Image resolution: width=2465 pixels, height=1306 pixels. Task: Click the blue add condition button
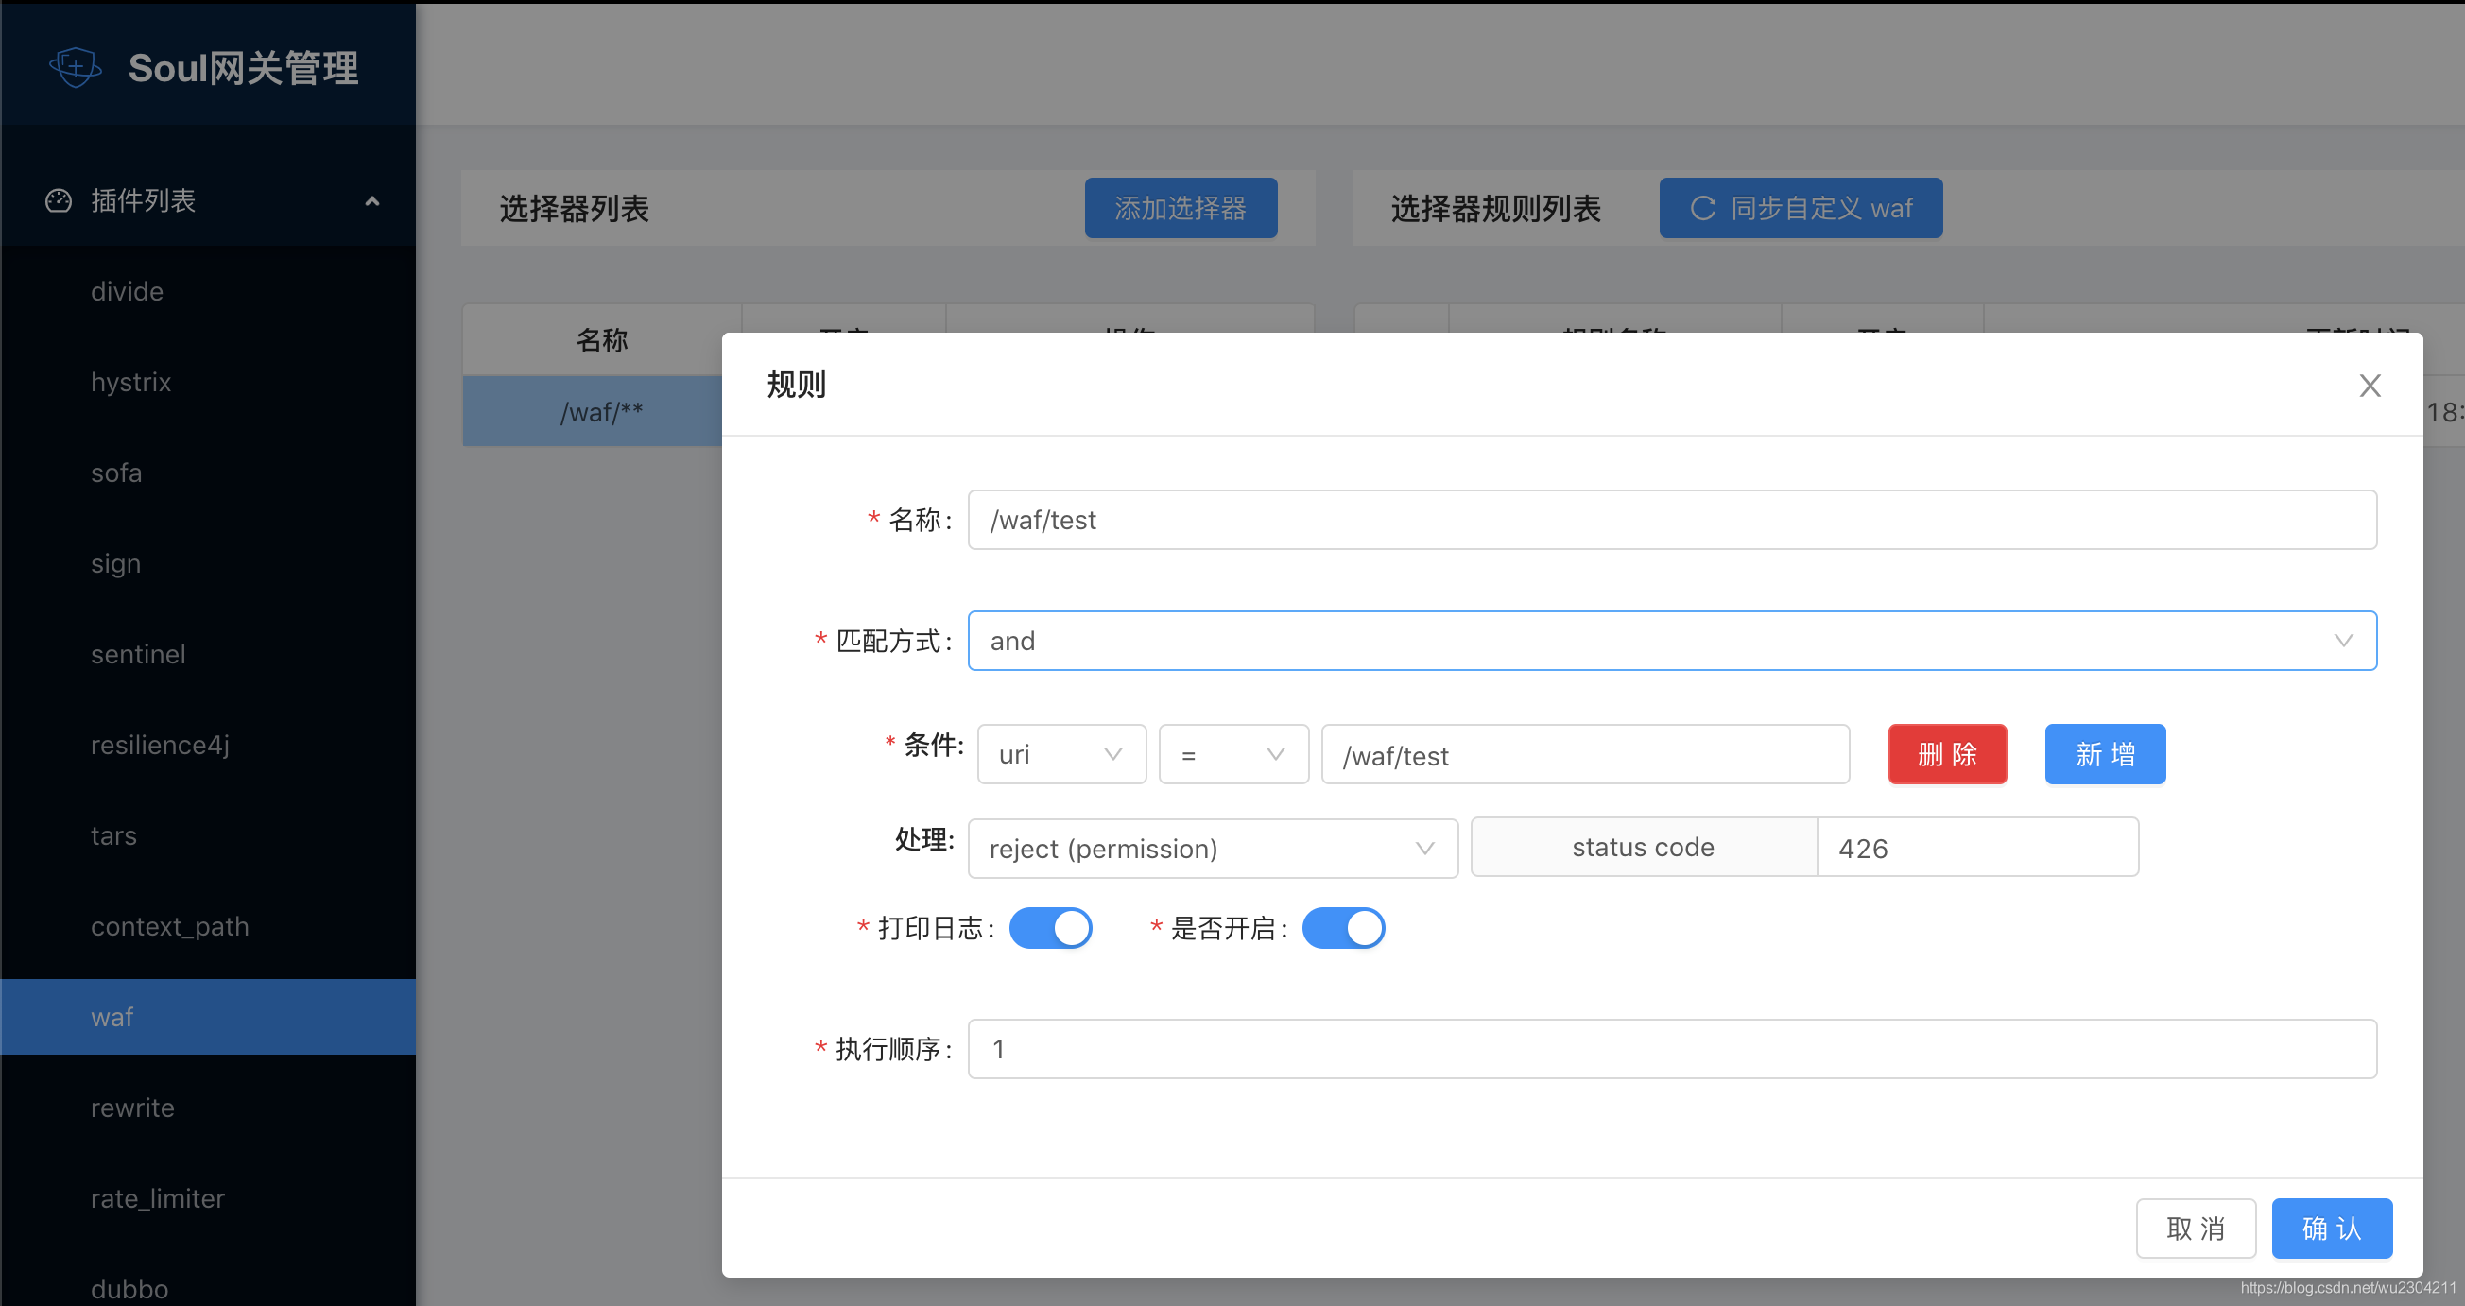point(2104,754)
